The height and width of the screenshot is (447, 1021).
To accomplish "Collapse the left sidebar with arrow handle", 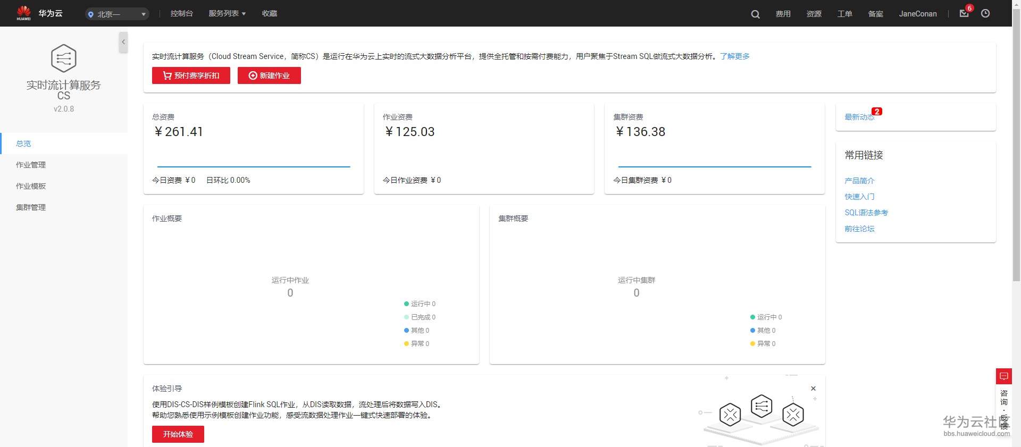I will [x=123, y=42].
